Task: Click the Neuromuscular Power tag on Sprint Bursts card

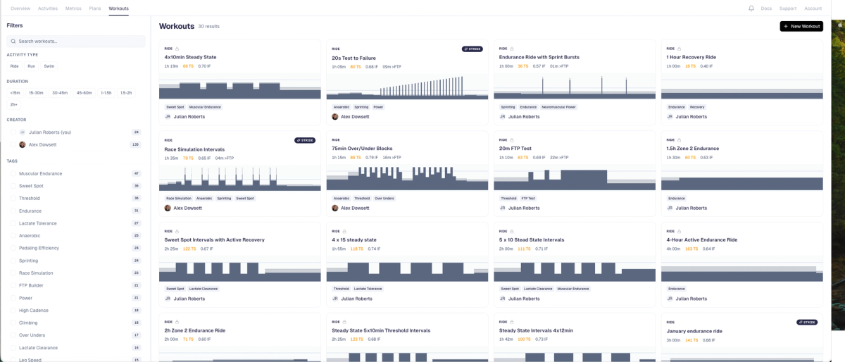Action: coord(559,107)
